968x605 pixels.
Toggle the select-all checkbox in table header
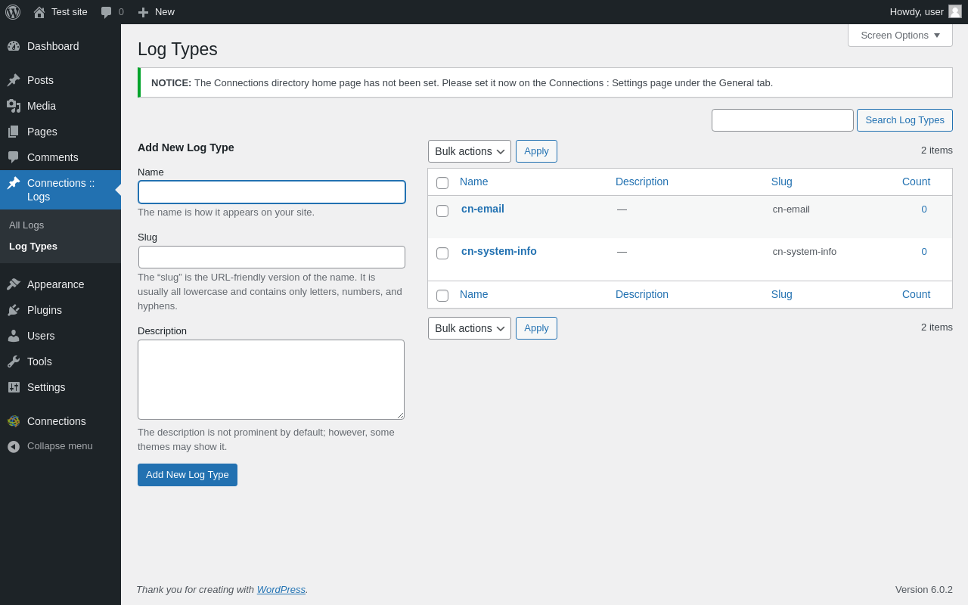[x=442, y=183]
